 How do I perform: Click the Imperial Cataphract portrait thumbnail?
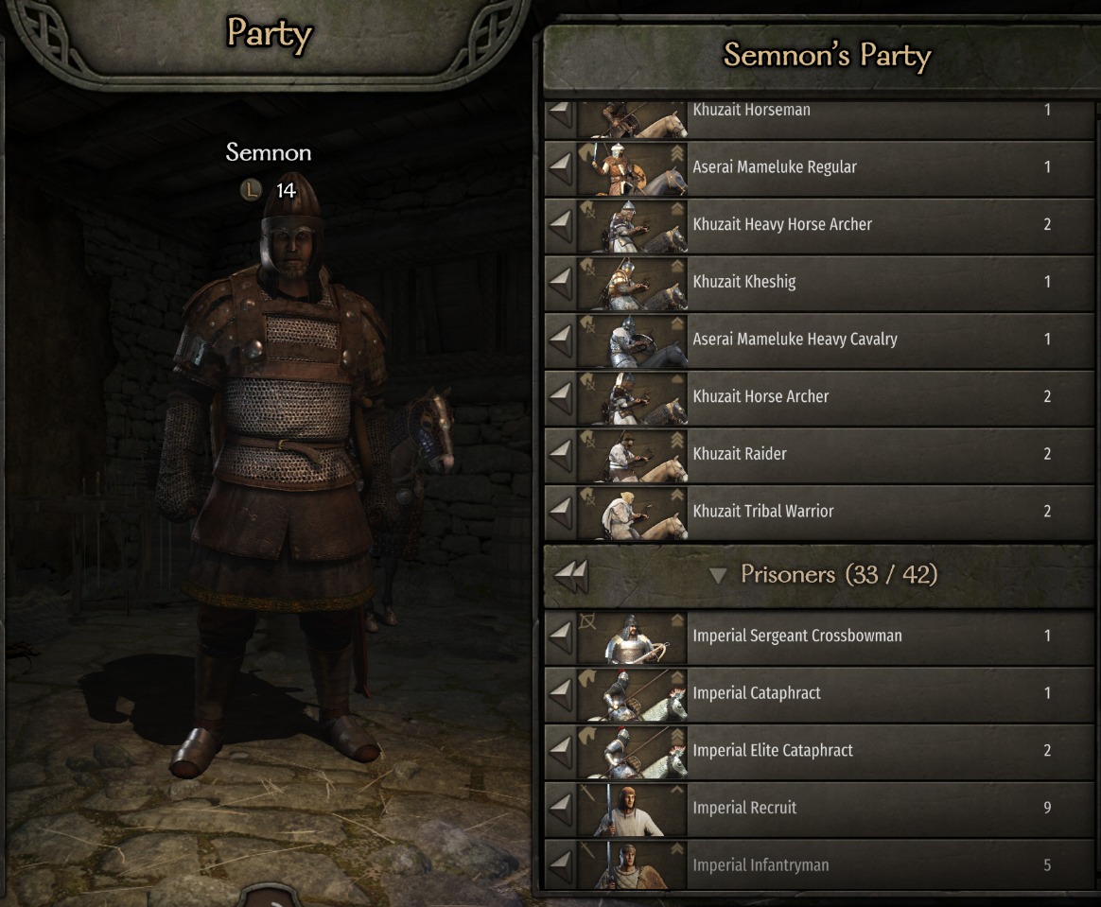(632, 695)
